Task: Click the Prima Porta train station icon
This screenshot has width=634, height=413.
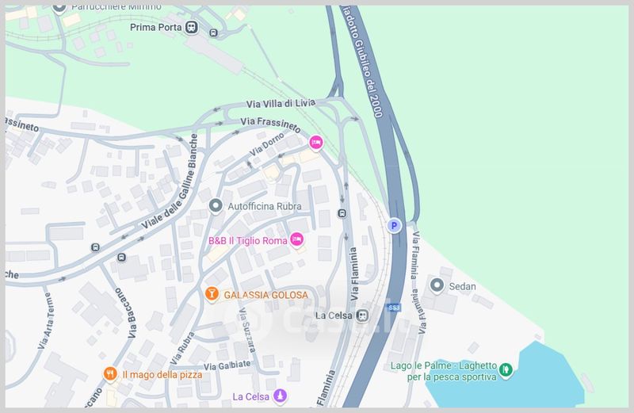Action: [192, 28]
